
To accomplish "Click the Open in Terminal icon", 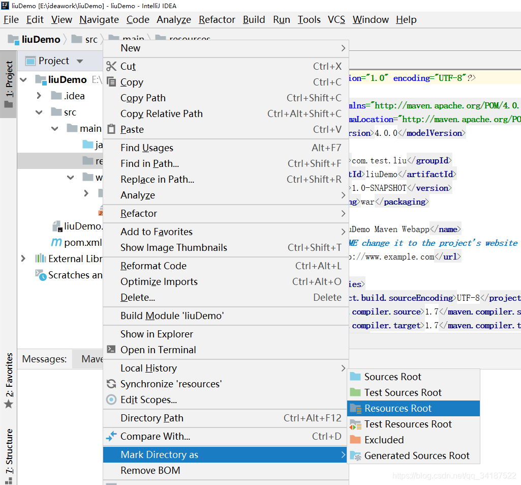I will [x=111, y=349].
